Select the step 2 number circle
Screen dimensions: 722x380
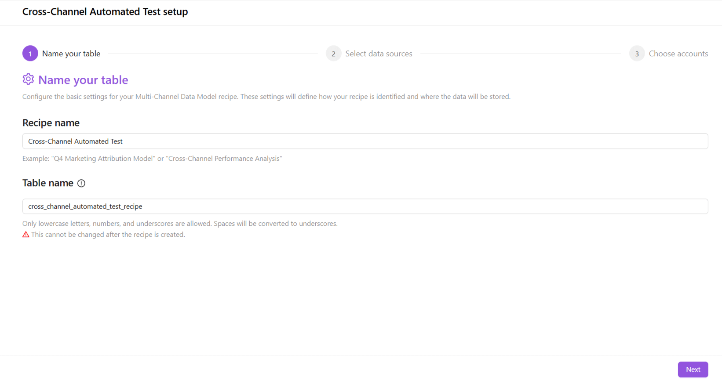pos(333,54)
